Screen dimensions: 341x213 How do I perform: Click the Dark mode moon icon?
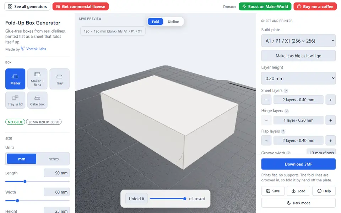(x=289, y=203)
